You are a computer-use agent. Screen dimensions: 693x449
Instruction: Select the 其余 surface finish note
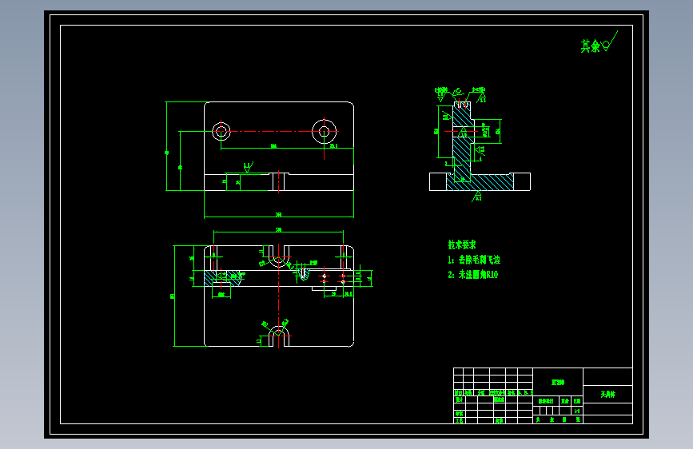point(599,42)
